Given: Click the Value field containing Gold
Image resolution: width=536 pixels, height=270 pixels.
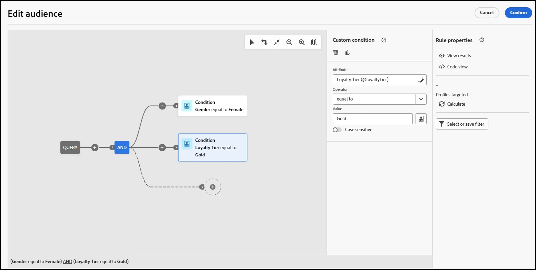Looking at the screenshot, I should [373, 118].
